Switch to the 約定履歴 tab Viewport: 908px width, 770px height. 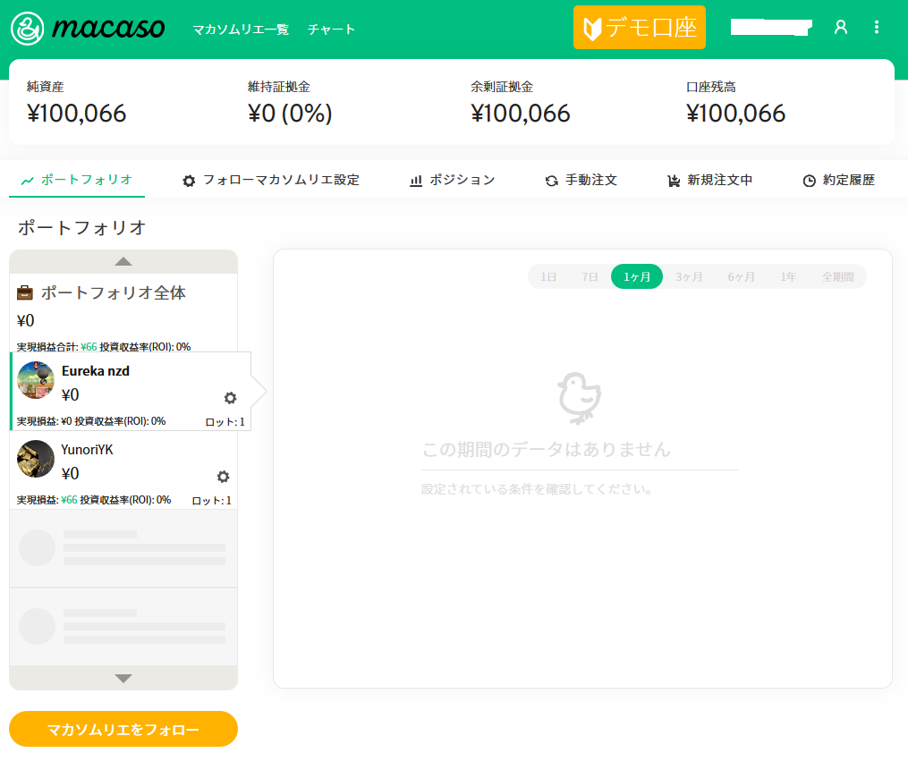(x=838, y=180)
